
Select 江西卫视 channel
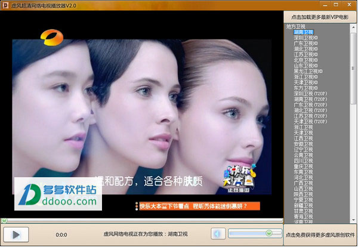(x=304, y=138)
